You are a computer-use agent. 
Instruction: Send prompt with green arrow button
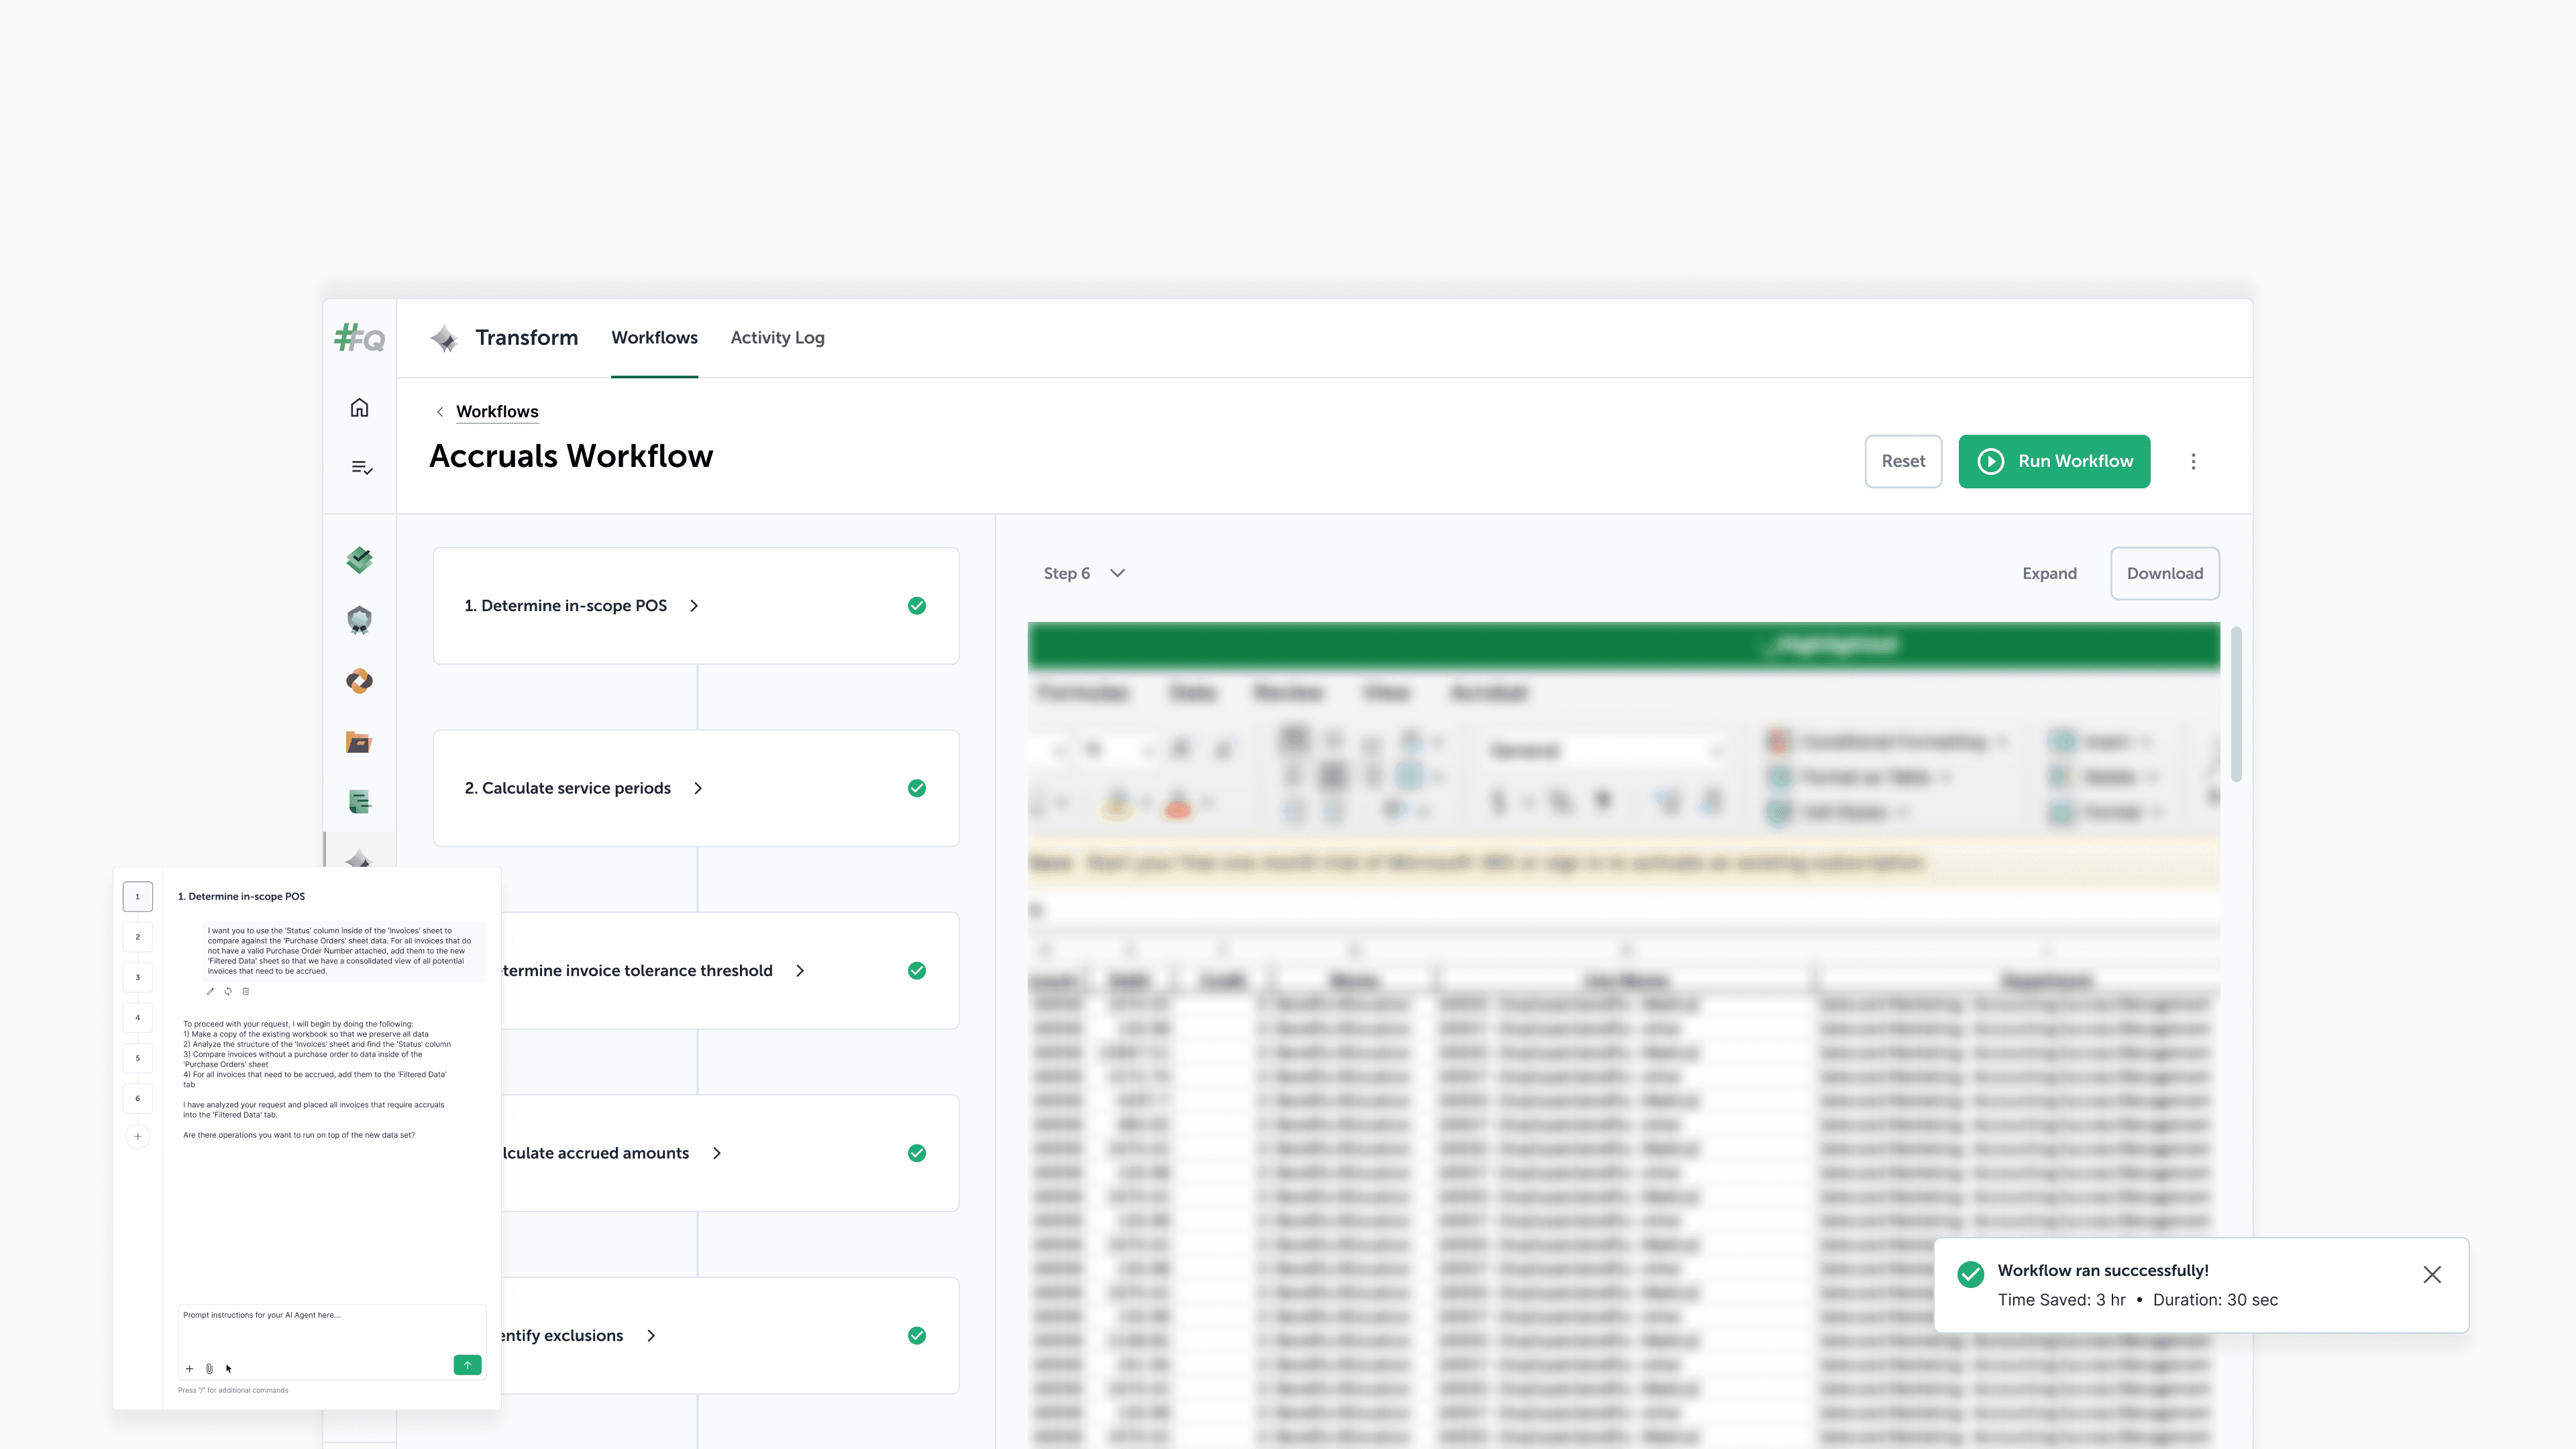click(x=467, y=1365)
